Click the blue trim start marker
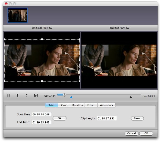Viewport: 161px width, 142px height. point(71,97)
